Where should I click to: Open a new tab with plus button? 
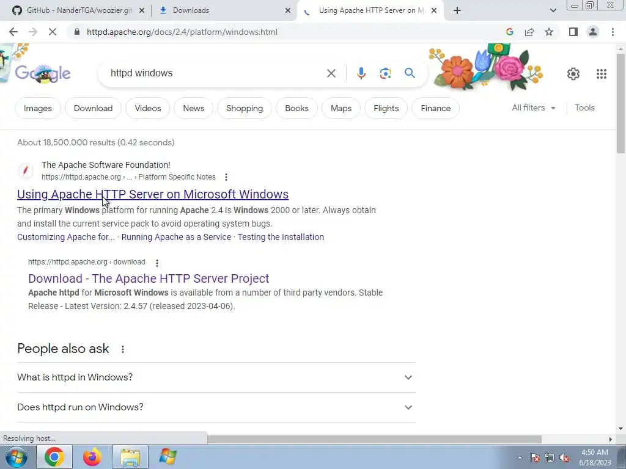[x=457, y=10]
